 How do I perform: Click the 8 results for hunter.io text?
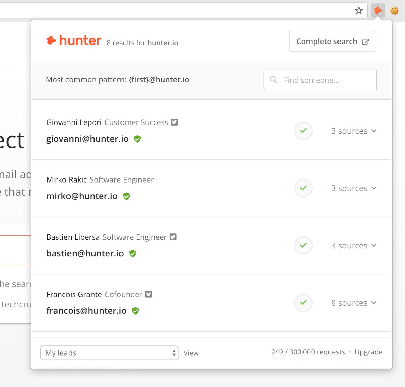142,43
